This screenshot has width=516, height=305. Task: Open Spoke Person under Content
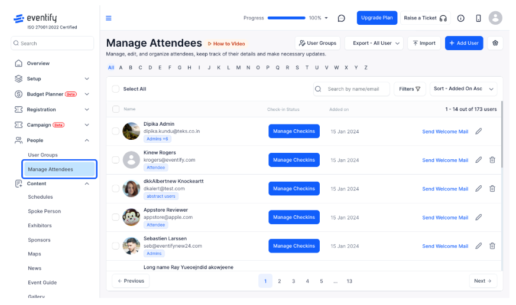tap(44, 211)
